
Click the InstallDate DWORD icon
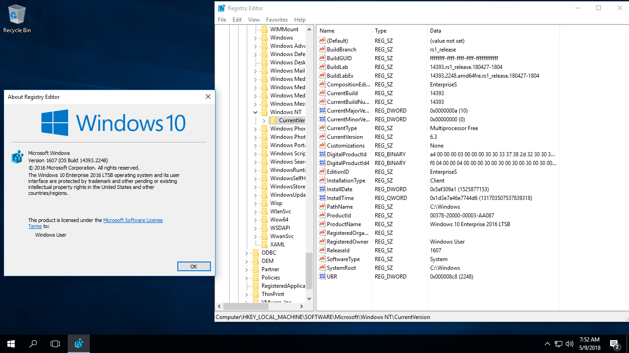coord(322,189)
